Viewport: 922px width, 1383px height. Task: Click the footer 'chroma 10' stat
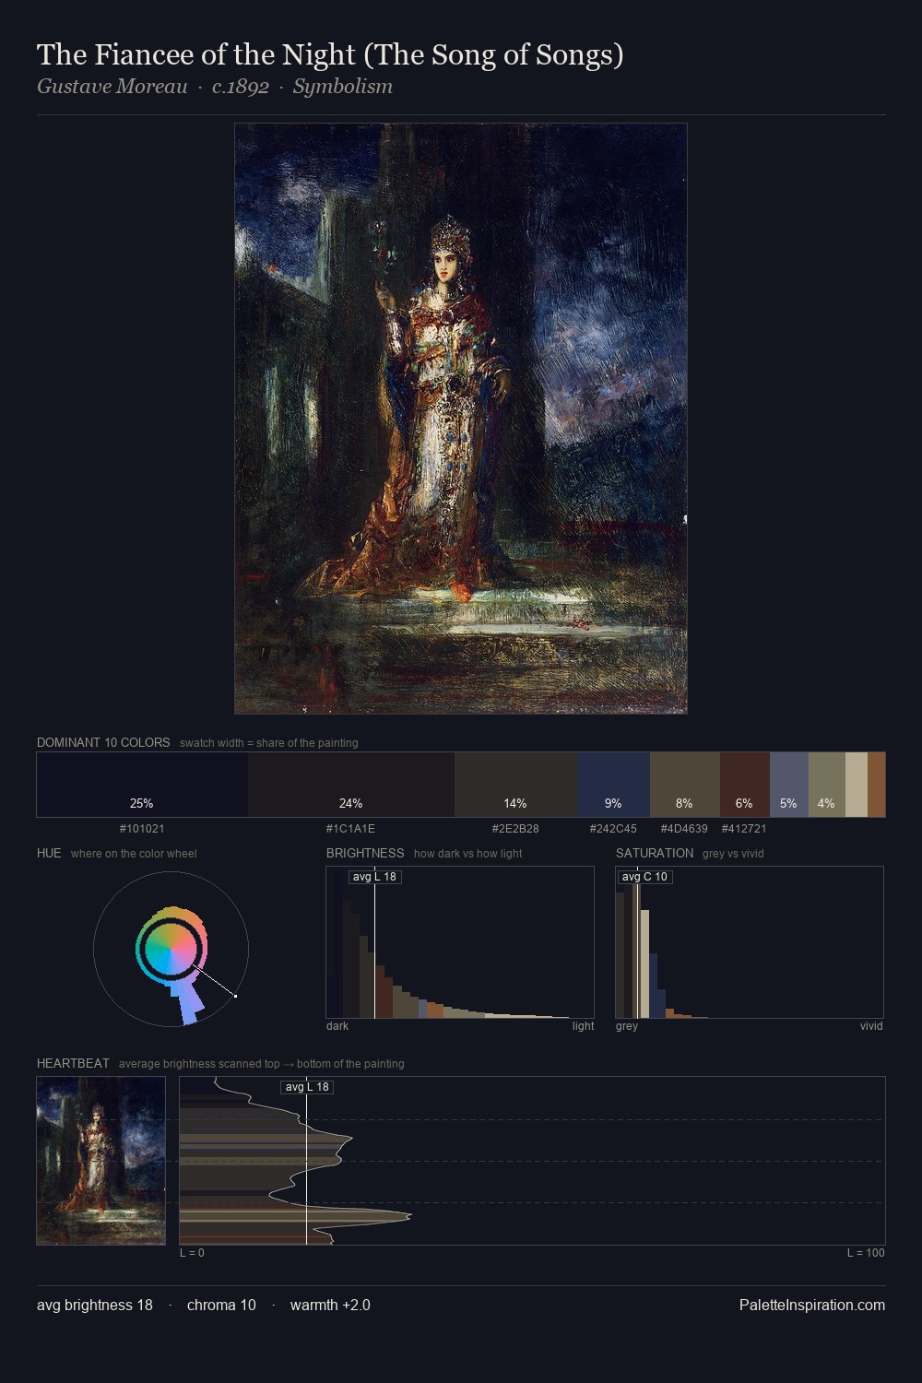221,1305
